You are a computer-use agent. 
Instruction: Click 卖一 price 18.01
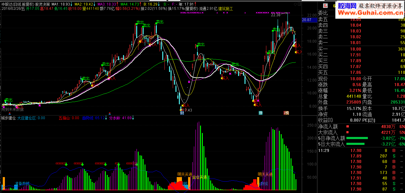pyautogui.click(x=356, y=43)
